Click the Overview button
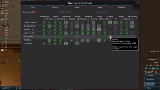 click(152, 76)
